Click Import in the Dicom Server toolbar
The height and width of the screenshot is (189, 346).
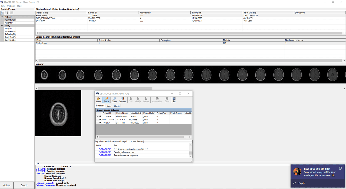[x=98, y=100]
